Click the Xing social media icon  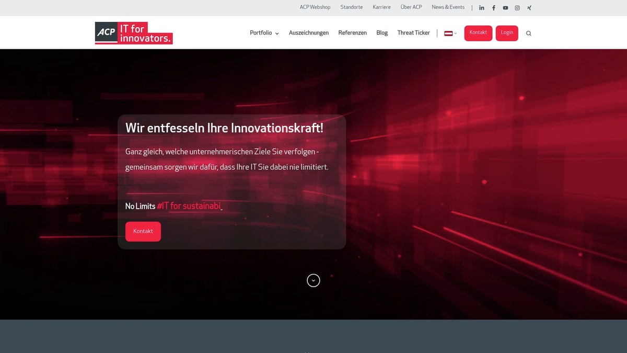click(529, 7)
